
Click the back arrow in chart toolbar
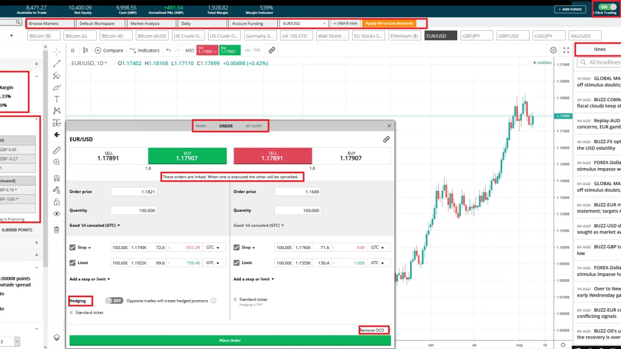57,135
